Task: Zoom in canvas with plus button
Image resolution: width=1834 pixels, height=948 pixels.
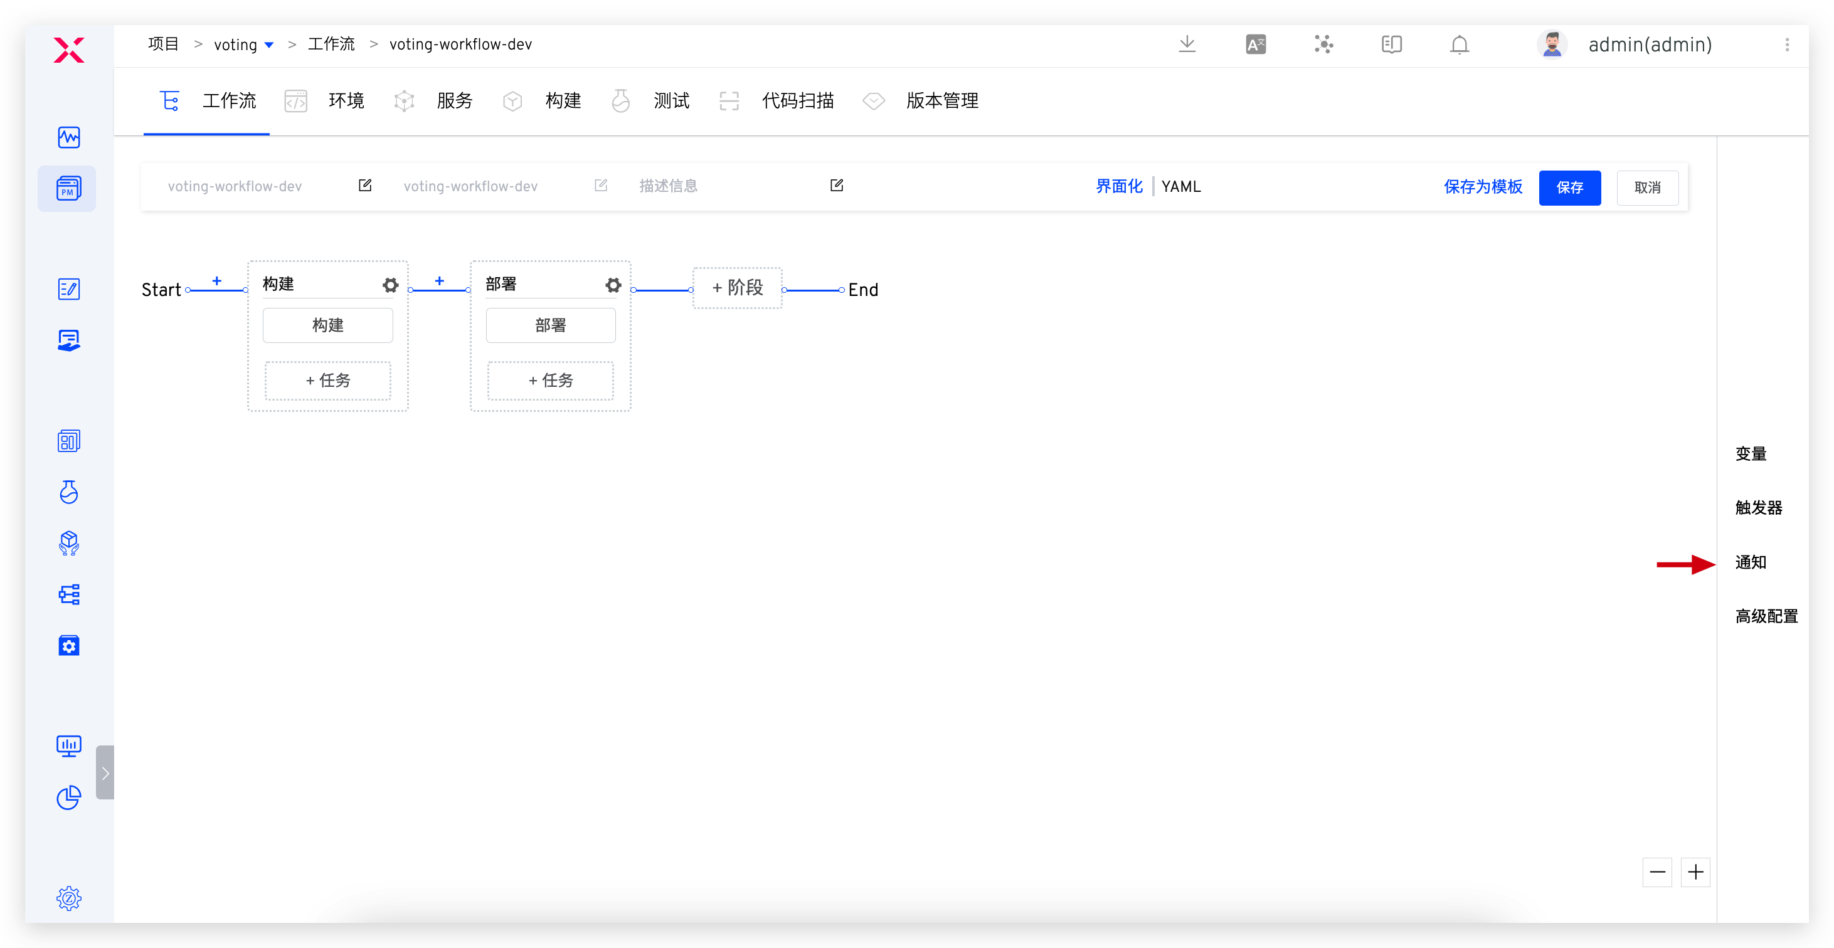Action: coord(1695,872)
